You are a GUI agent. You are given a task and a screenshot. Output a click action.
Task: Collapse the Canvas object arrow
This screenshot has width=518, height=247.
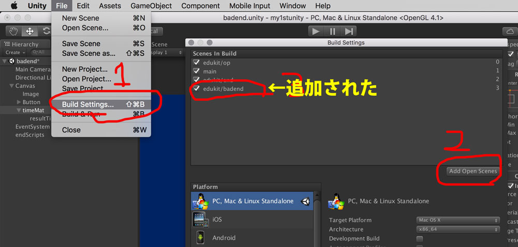pos(11,86)
